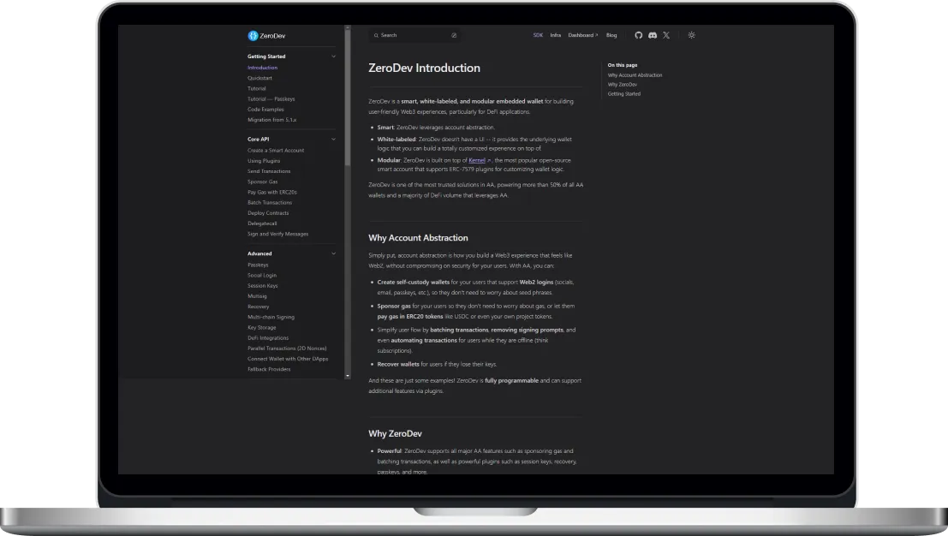Open Session Keys page
Viewport: 948px width, 536px height.
tap(262, 286)
